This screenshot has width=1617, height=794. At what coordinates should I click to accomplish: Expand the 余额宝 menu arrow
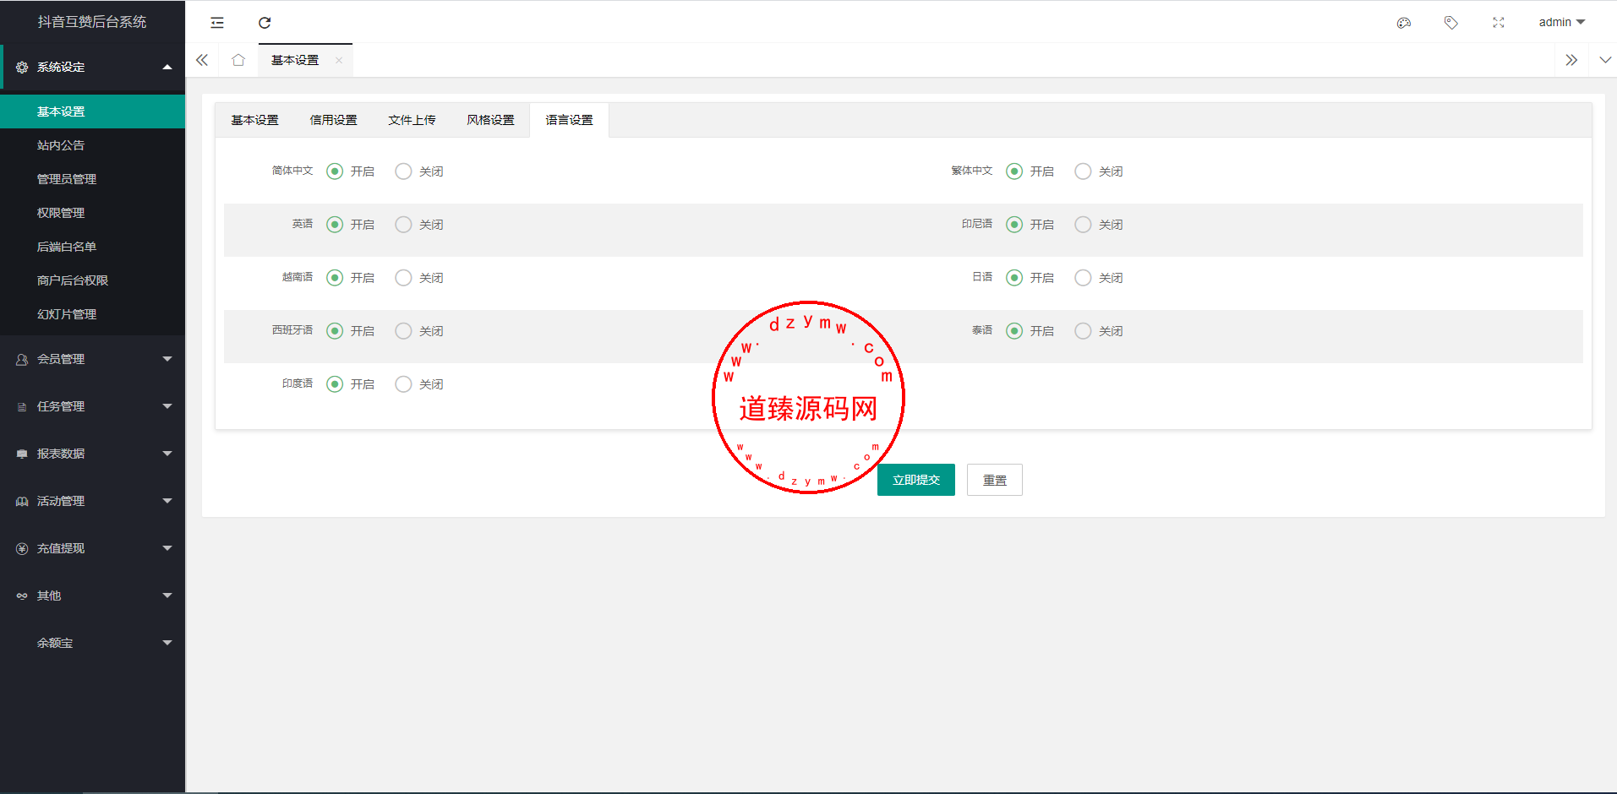point(167,643)
